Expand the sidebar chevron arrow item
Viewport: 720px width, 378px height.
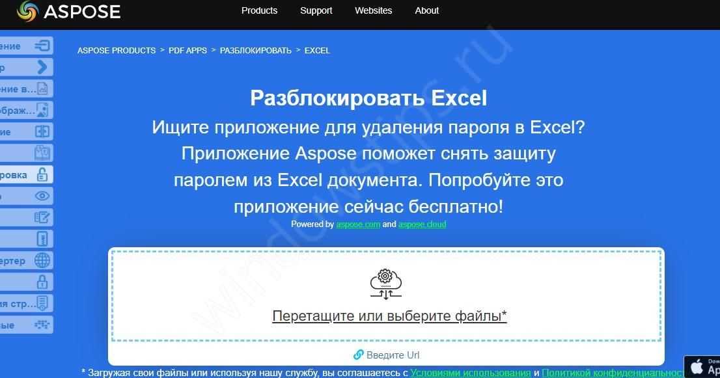[42, 67]
